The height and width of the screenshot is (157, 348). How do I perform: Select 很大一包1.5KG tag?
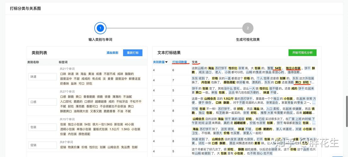click(x=102, y=124)
